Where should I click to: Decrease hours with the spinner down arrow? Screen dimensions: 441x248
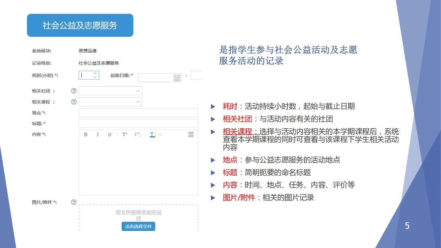95,77
